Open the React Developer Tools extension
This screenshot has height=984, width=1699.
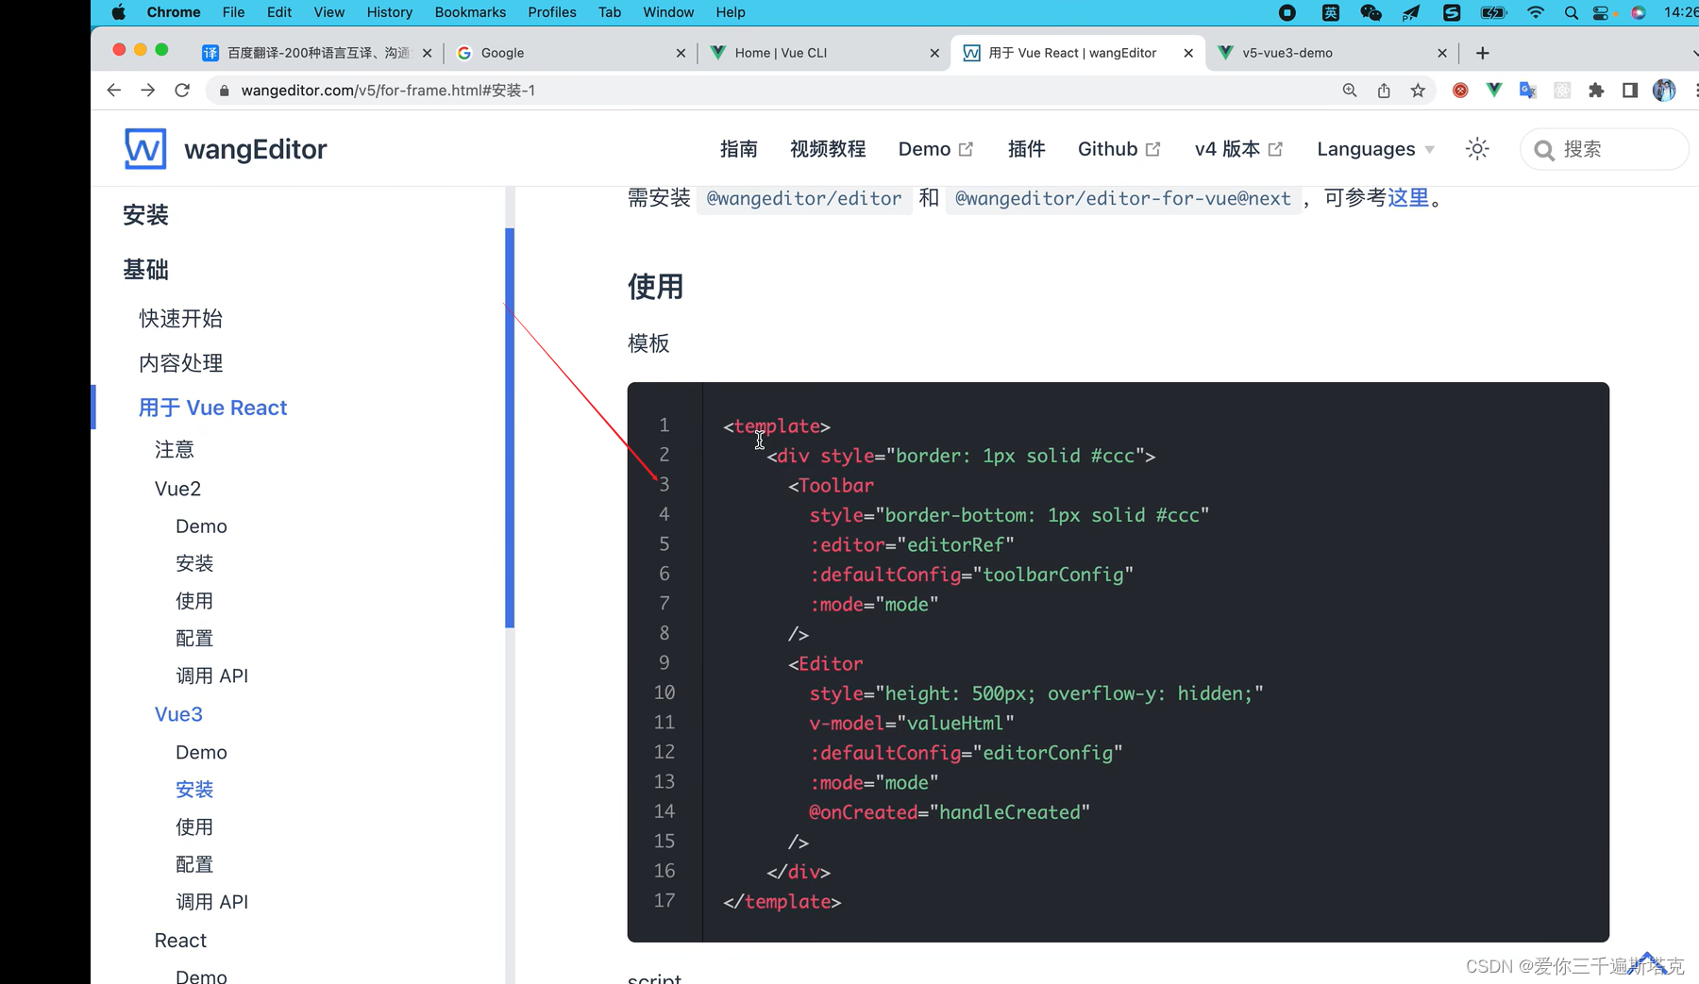click(x=1562, y=91)
